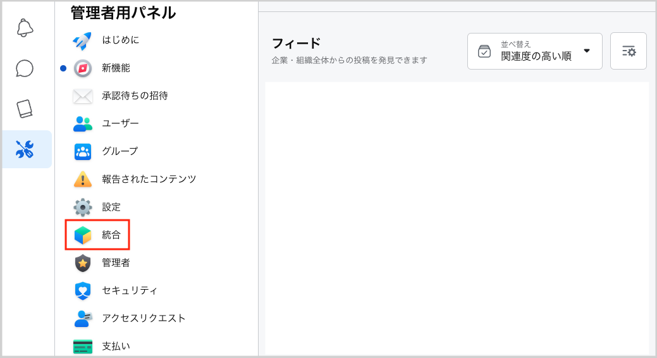The image size is (657, 358).
Task: Open feed preferences settings icon button
Action: pyautogui.click(x=629, y=51)
